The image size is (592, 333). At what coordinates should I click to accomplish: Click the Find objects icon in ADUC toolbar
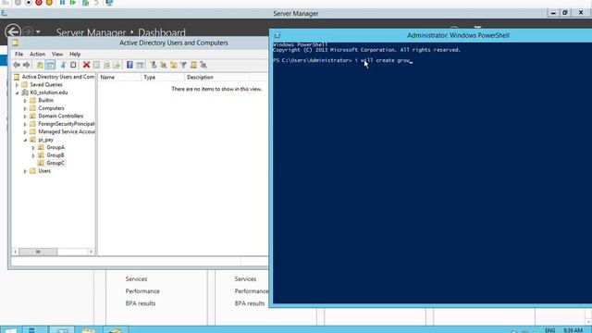pos(193,65)
